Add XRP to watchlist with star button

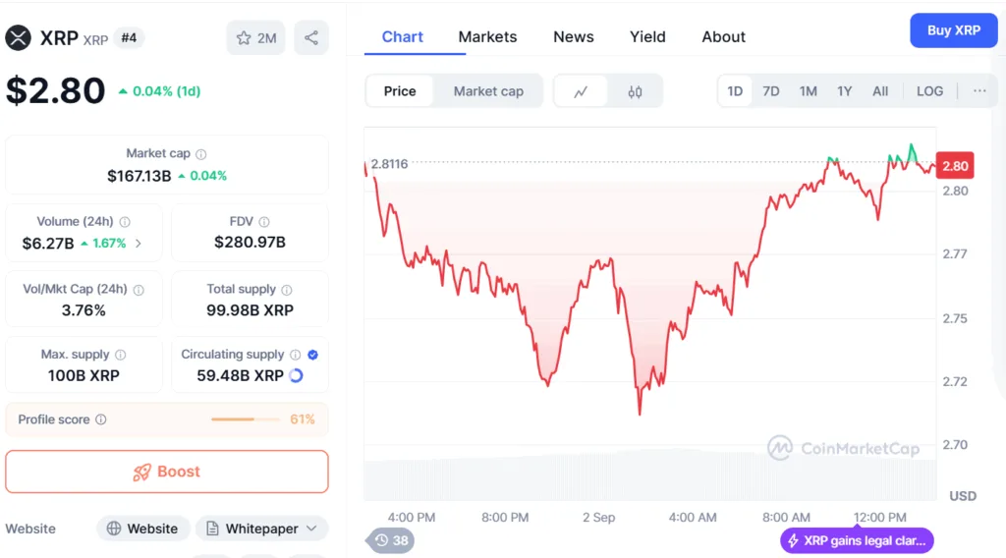[255, 38]
